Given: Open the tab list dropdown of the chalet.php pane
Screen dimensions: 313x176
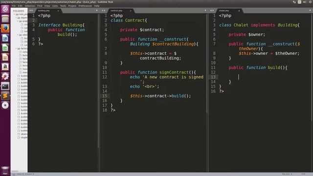Looking at the screenshot, I should 311,11.
